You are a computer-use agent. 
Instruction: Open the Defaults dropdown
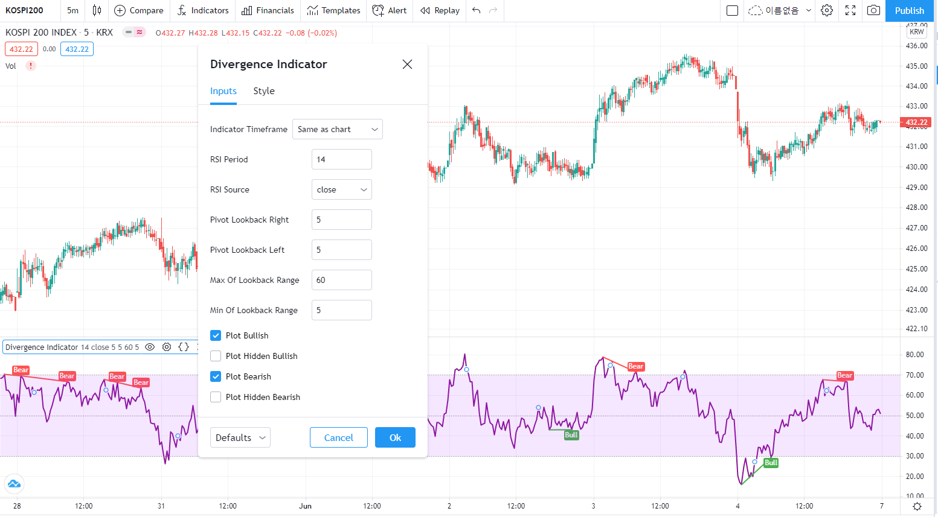click(240, 437)
